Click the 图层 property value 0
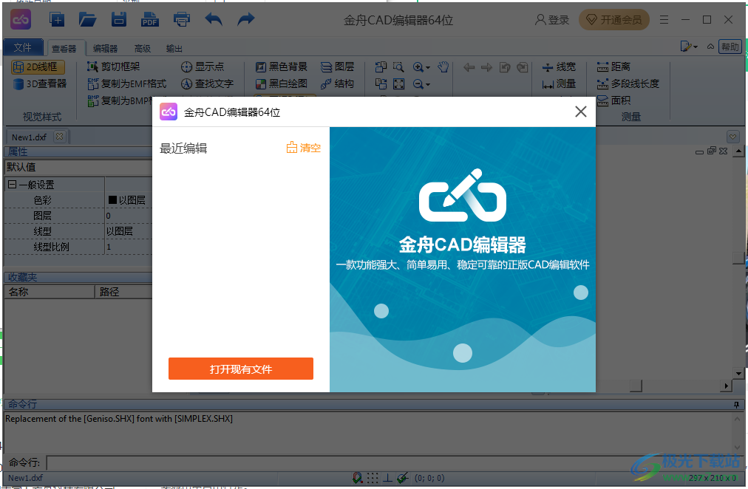 [x=129, y=216]
